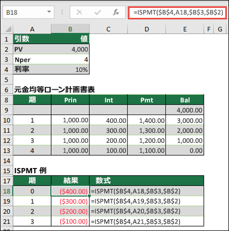Image resolution: width=229 pixels, height=231 pixels.
Task: Click the Pmt header cell
Action: (147, 100)
